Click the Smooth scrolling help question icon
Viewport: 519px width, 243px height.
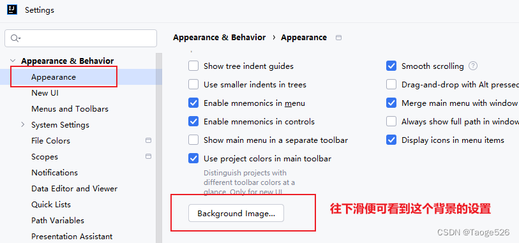(473, 66)
